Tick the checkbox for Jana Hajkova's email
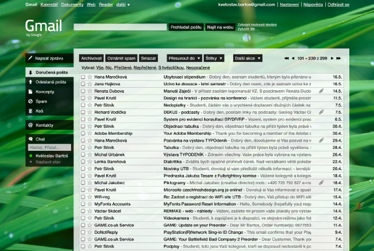Viewport: 374px width, 251px height. [x=83, y=83]
